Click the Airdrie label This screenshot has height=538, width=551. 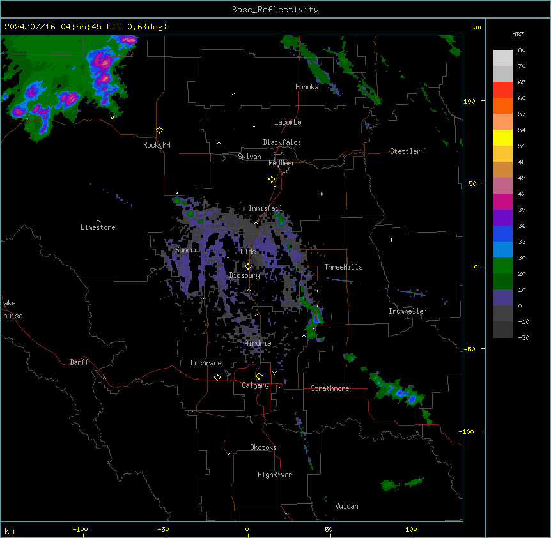coord(258,343)
